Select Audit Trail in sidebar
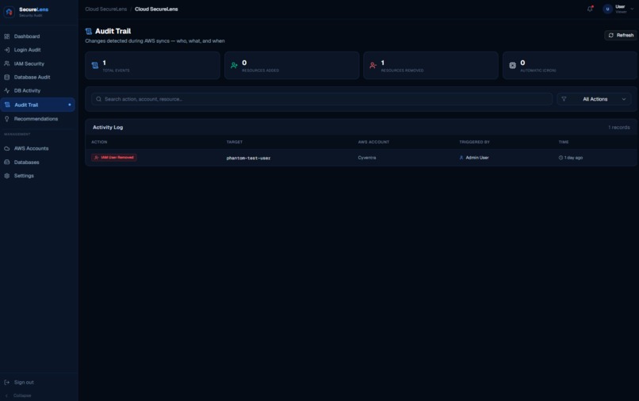Screen dimensions: 639x401 coord(37,105)
